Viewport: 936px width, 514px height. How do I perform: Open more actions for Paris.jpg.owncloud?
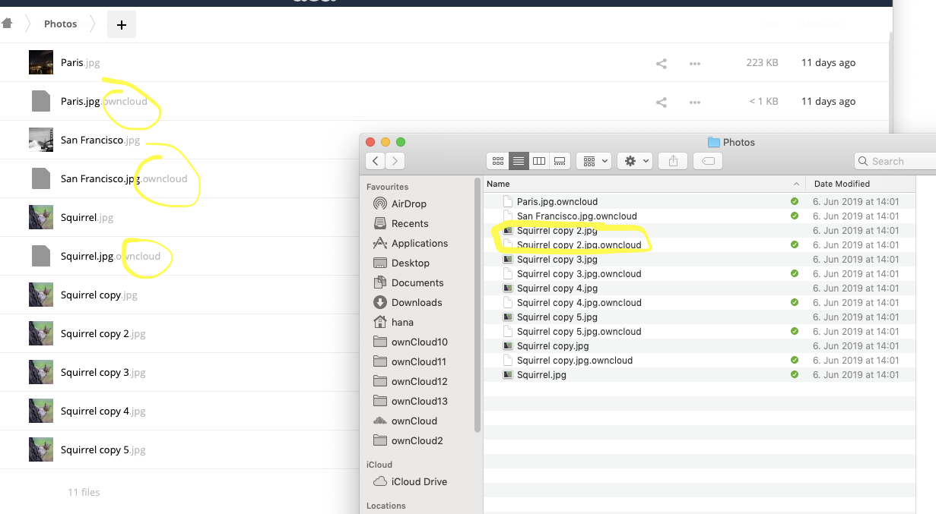pyautogui.click(x=695, y=102)
